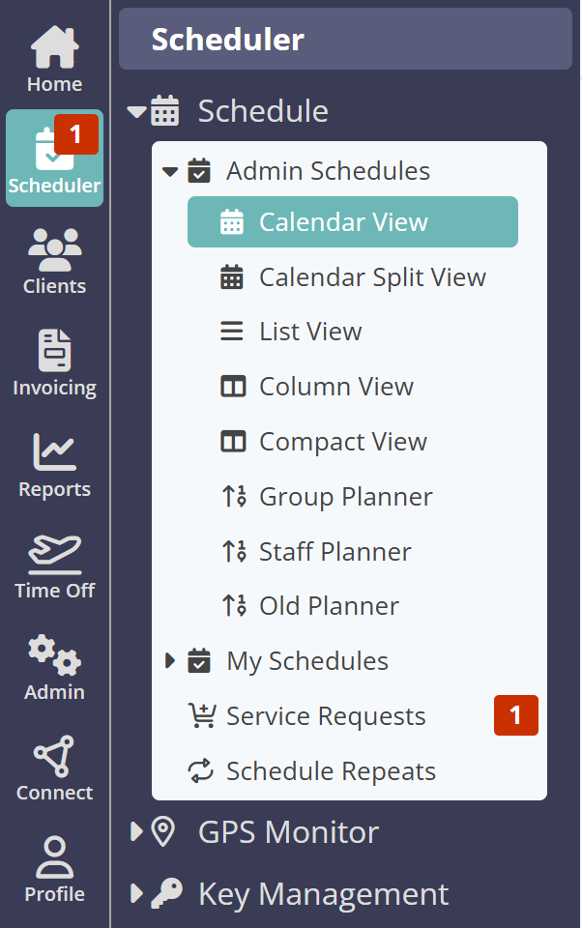Open the List View menu item
This screenshot has height=928, width=582.
click(x=309, y=332)
